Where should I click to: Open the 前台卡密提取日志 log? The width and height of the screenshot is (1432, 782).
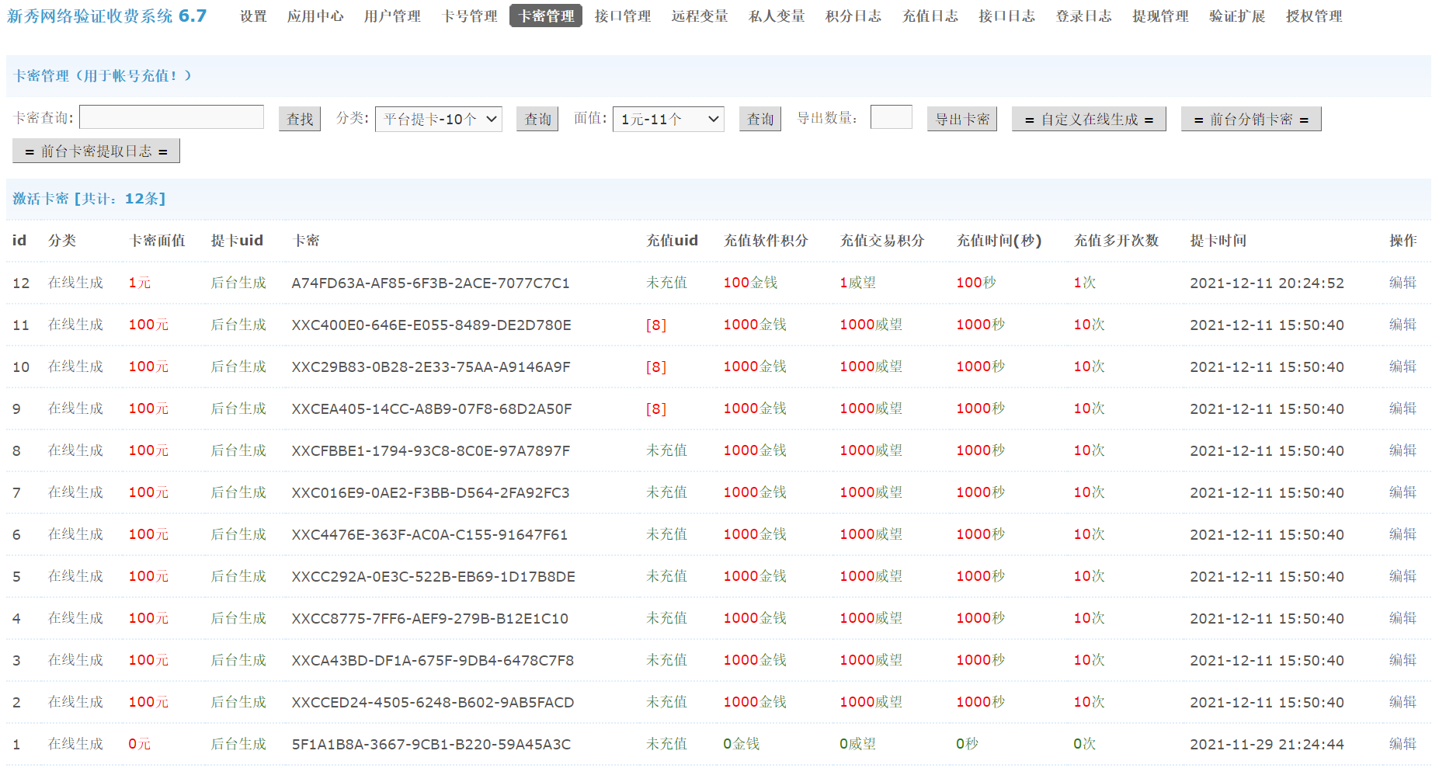(96, 151)
